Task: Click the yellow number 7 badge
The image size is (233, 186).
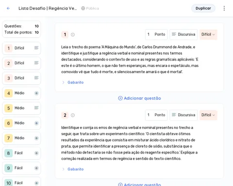Action: click(x=8, y=138)
